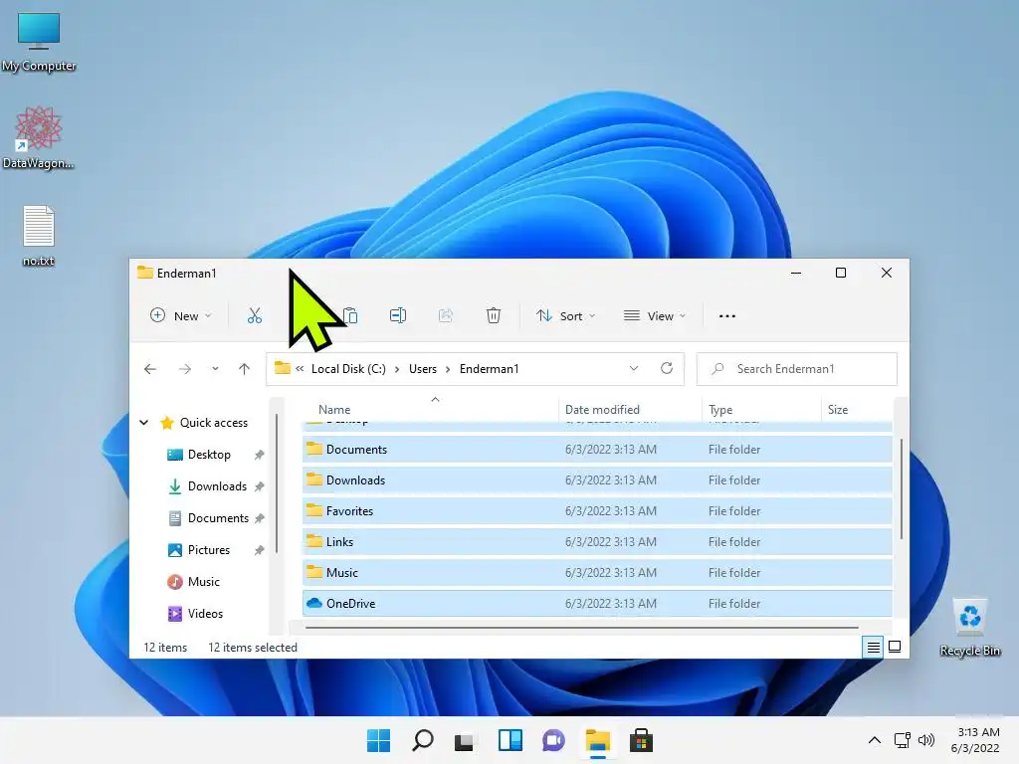The image size is (1019, 764).
Task: Click Users breadcrumb in path
Action: pos(422,369)
